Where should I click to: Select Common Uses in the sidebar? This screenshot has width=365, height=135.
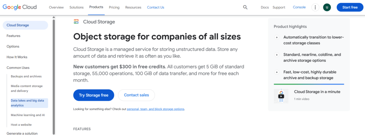(18, 68)
